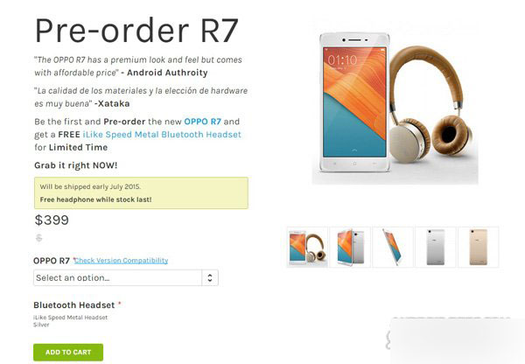The image size is (525, 364).
Task: Click the yellow early July shipping notice
Action: (141, 193)
